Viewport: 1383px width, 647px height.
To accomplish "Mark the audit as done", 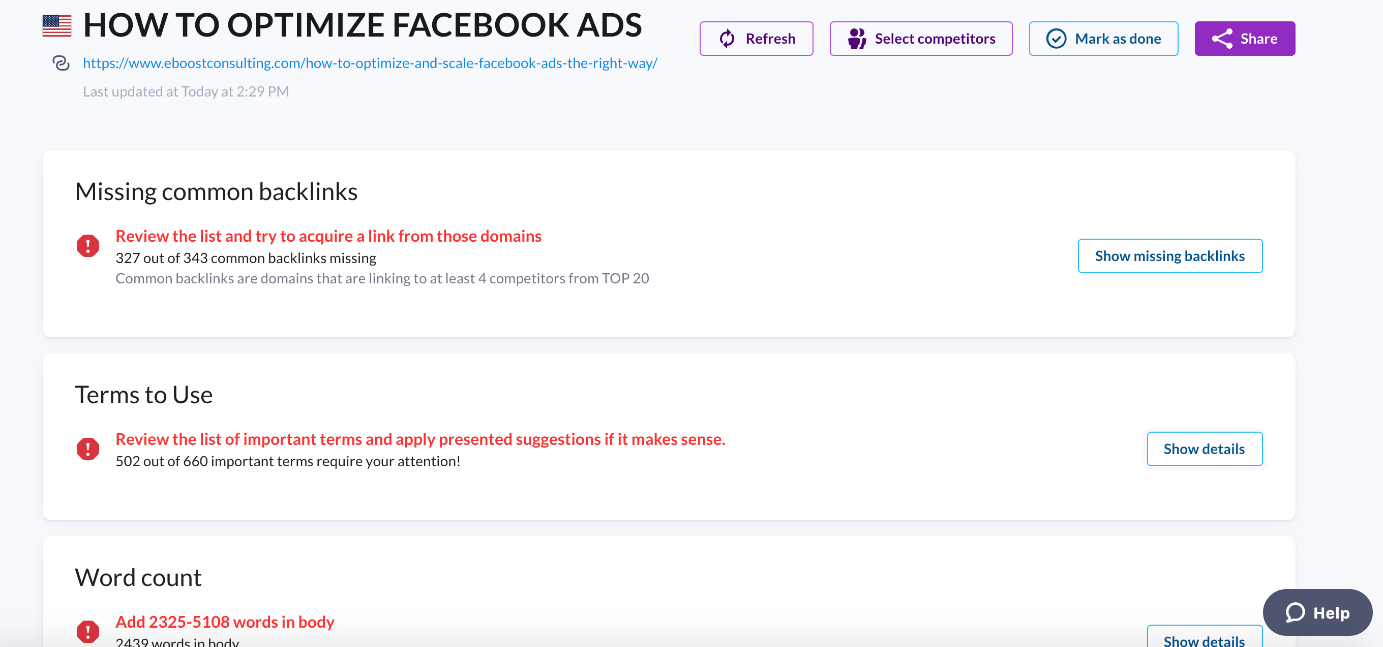I will (1103, 39).
